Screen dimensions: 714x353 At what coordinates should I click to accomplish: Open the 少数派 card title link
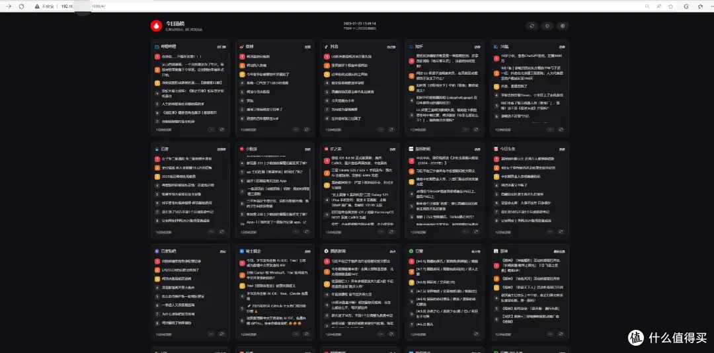tap(251, 149)
